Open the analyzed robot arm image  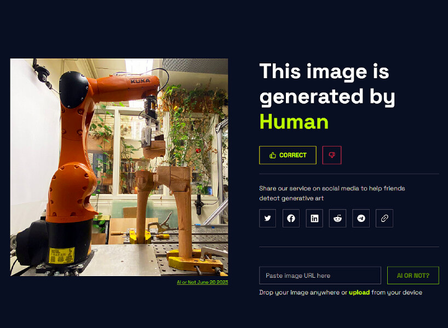pos(119,167)
